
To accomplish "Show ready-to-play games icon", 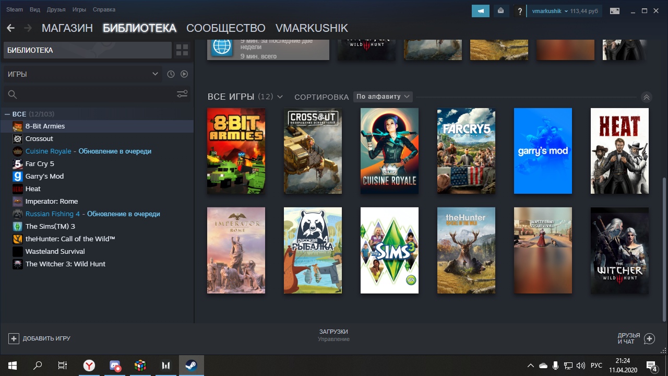I will click(x=184, y=74).
